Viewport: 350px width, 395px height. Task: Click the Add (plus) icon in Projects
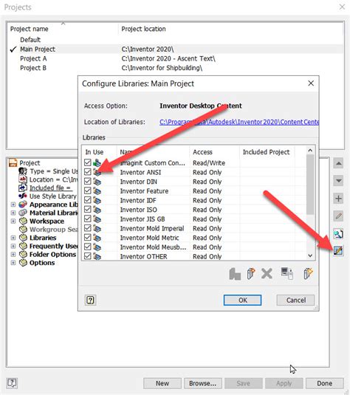338,199
